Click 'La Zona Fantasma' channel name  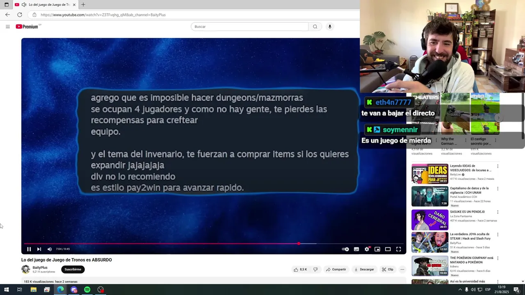click(461, 216)
